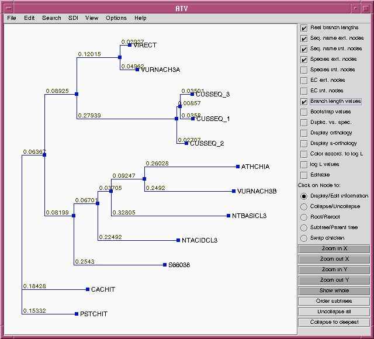Image resolution: width=374 pixels, height=339 pixels.
Task: Enable Display orthology checkbox
Action: pos(304,133)
